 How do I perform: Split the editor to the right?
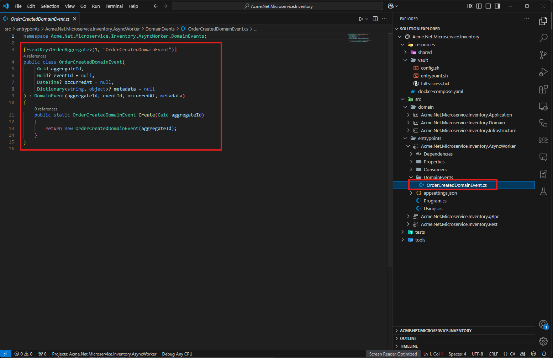coord(375,19)
